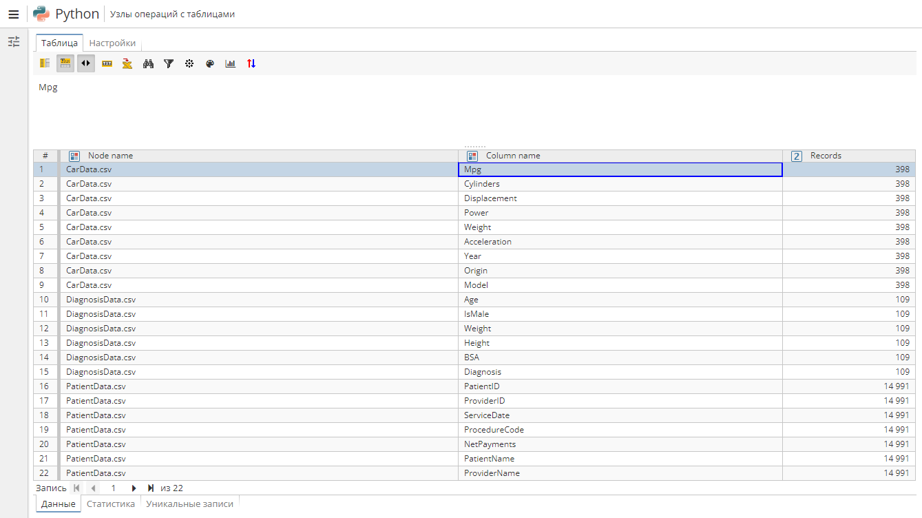The height and width of the screenshot is (518, 922).
Task: Click the export data icon with yellow arrow
Action: coord(127,63)
